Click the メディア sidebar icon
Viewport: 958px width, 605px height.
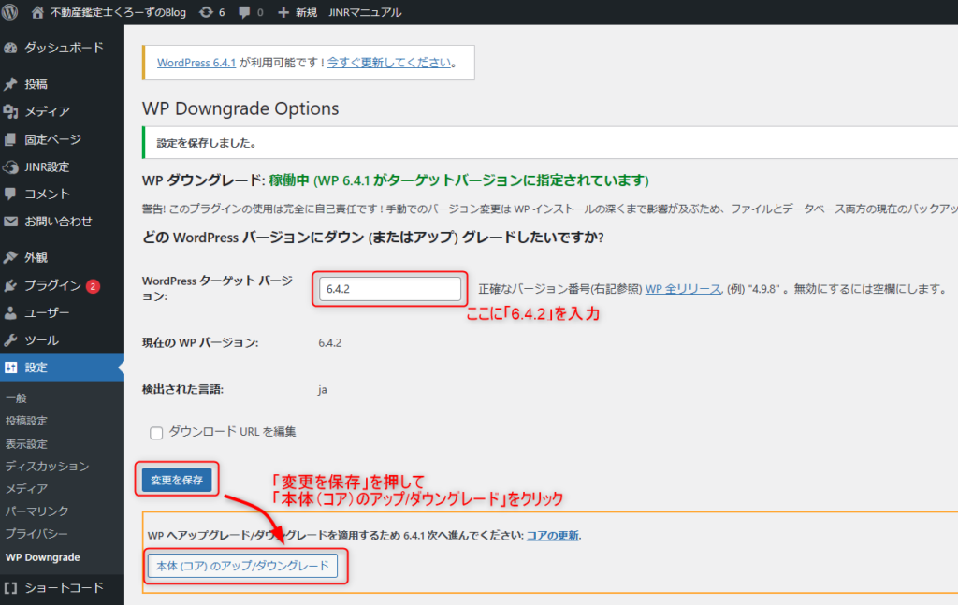(10, 111)
